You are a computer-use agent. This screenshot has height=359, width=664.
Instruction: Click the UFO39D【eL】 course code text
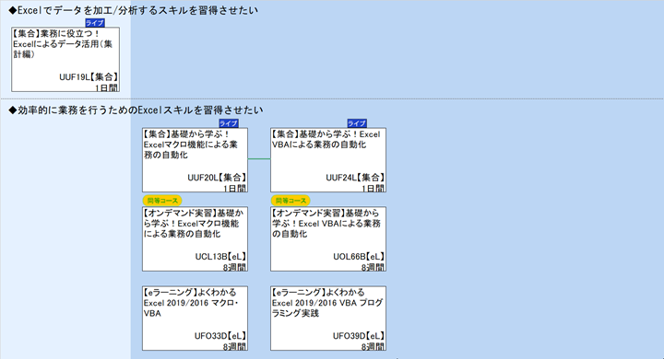click(359, 336)
